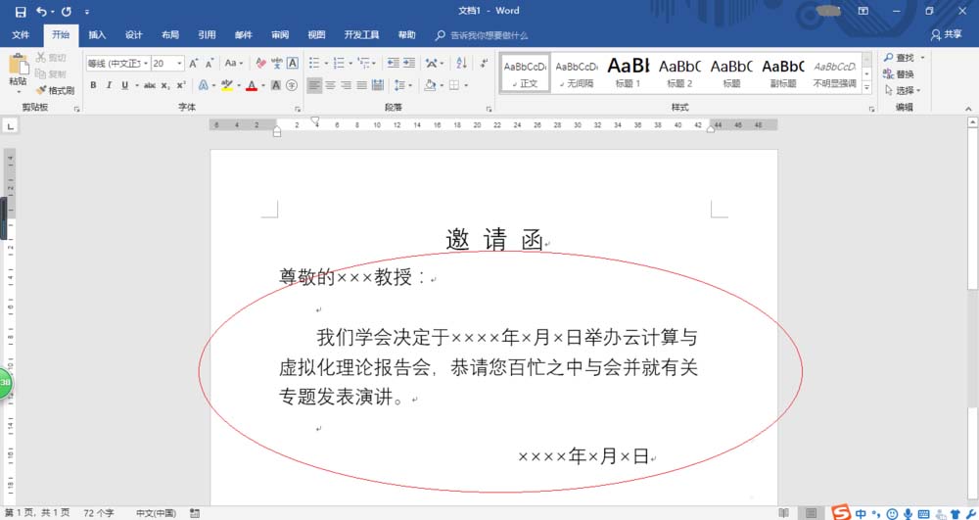Redo using the repeat arrow icon

click(67, 11)
